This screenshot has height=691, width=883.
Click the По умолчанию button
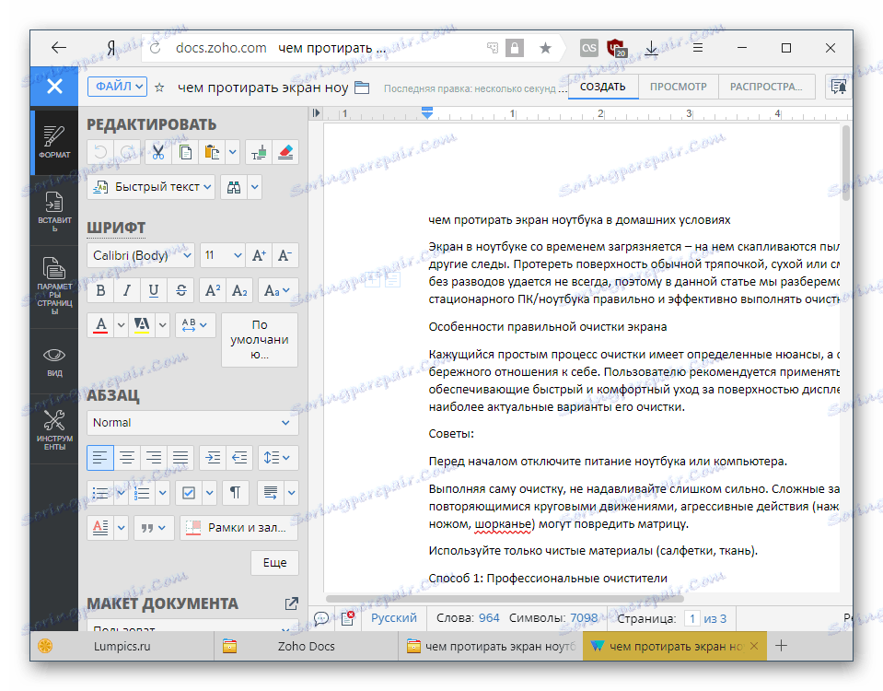[x=260, y=340]
